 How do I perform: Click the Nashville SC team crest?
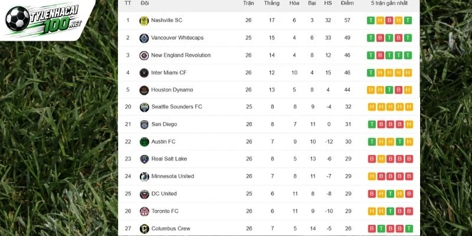pyautogui.click(x=144, y=21)
